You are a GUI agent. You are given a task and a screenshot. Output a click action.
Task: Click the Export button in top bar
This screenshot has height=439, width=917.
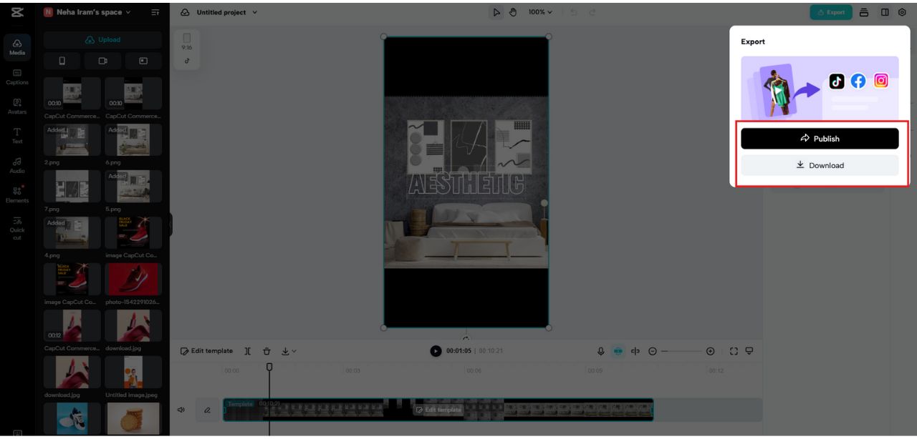pyautogui.click(x=831, y=12)
